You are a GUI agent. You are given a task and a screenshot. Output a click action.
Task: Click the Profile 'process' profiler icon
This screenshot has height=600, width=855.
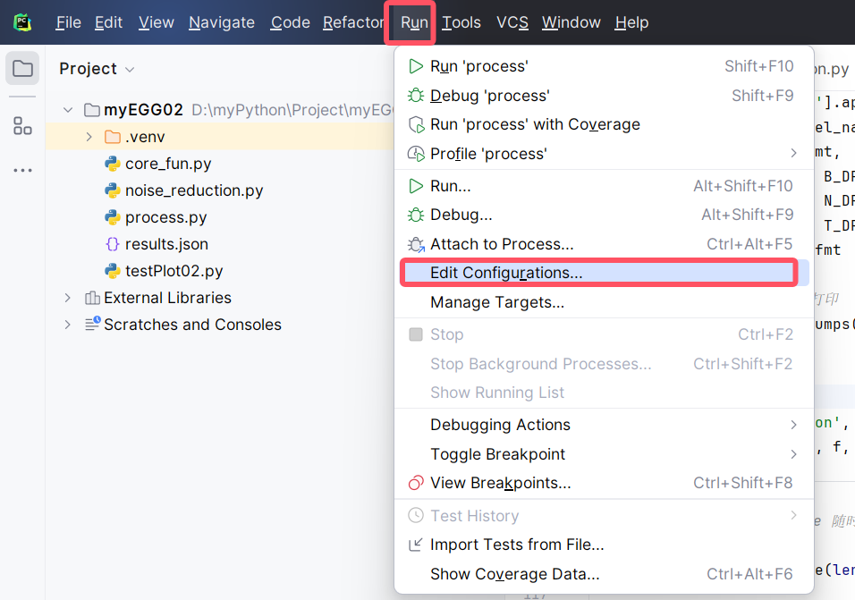pos(415,153)
